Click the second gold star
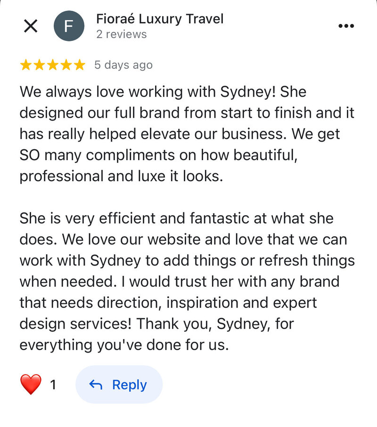 40,65
